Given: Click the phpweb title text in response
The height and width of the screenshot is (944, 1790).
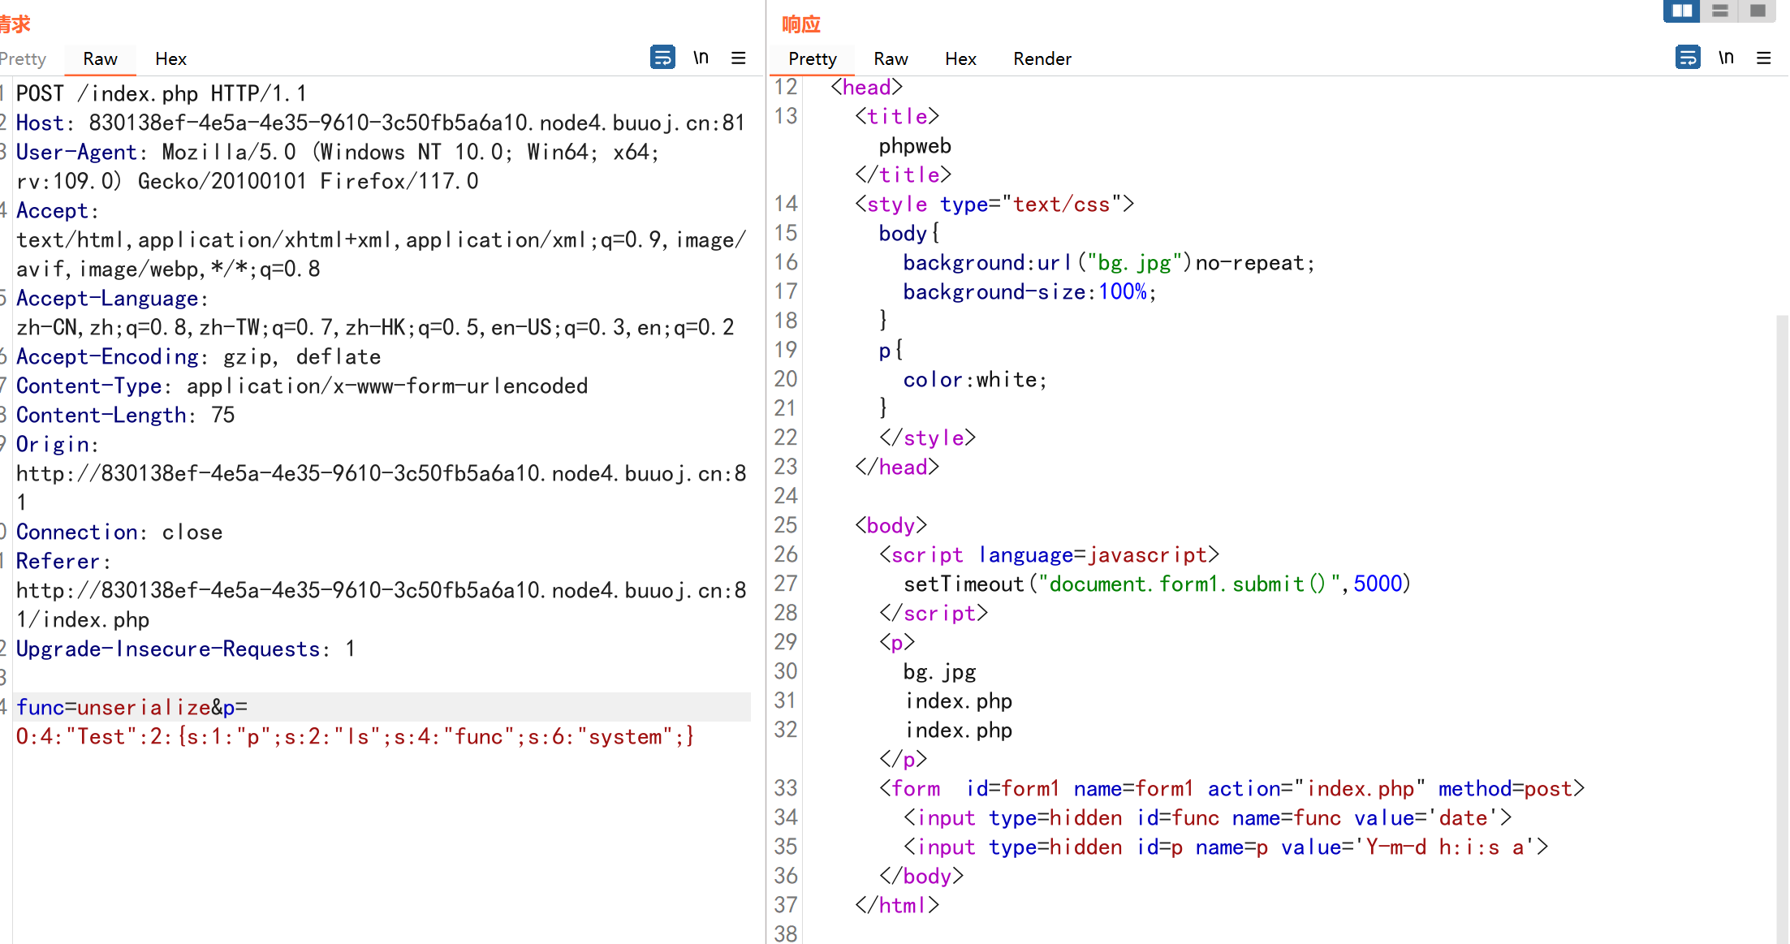Looking at the screenshot, I should coord(915,145).
